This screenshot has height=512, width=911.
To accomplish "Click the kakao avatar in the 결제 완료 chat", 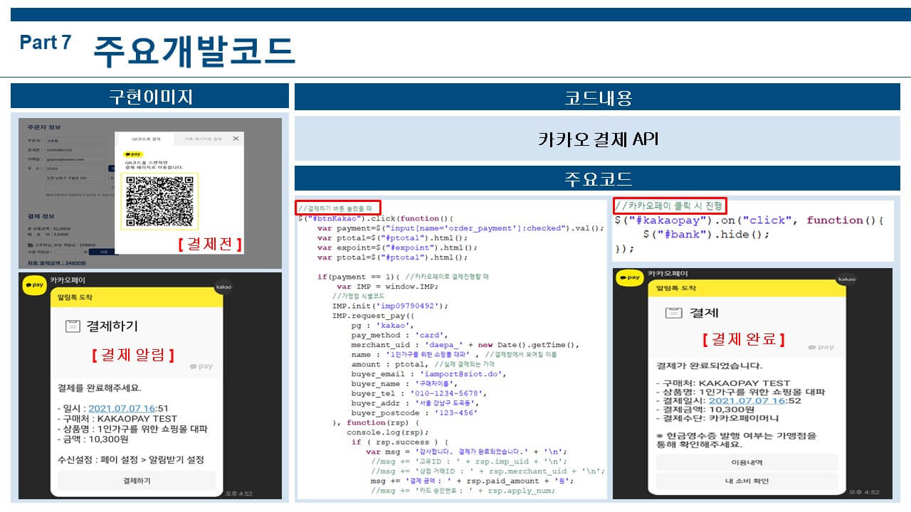I will click(846, 279).
